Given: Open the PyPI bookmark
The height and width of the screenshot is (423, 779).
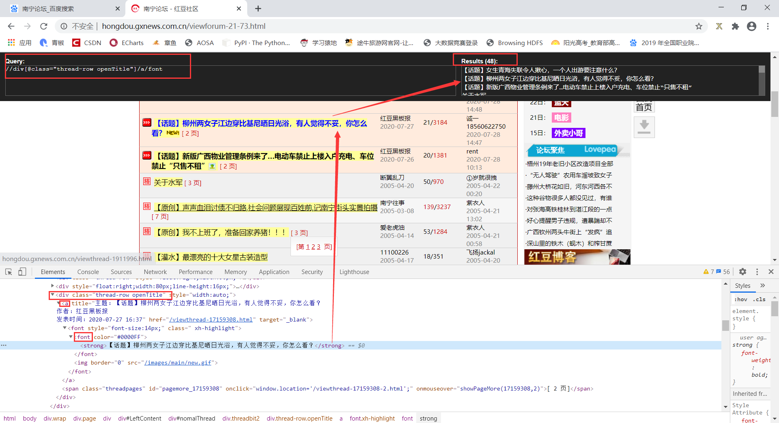Looking at the screenshot, I should tap(256, 43).
